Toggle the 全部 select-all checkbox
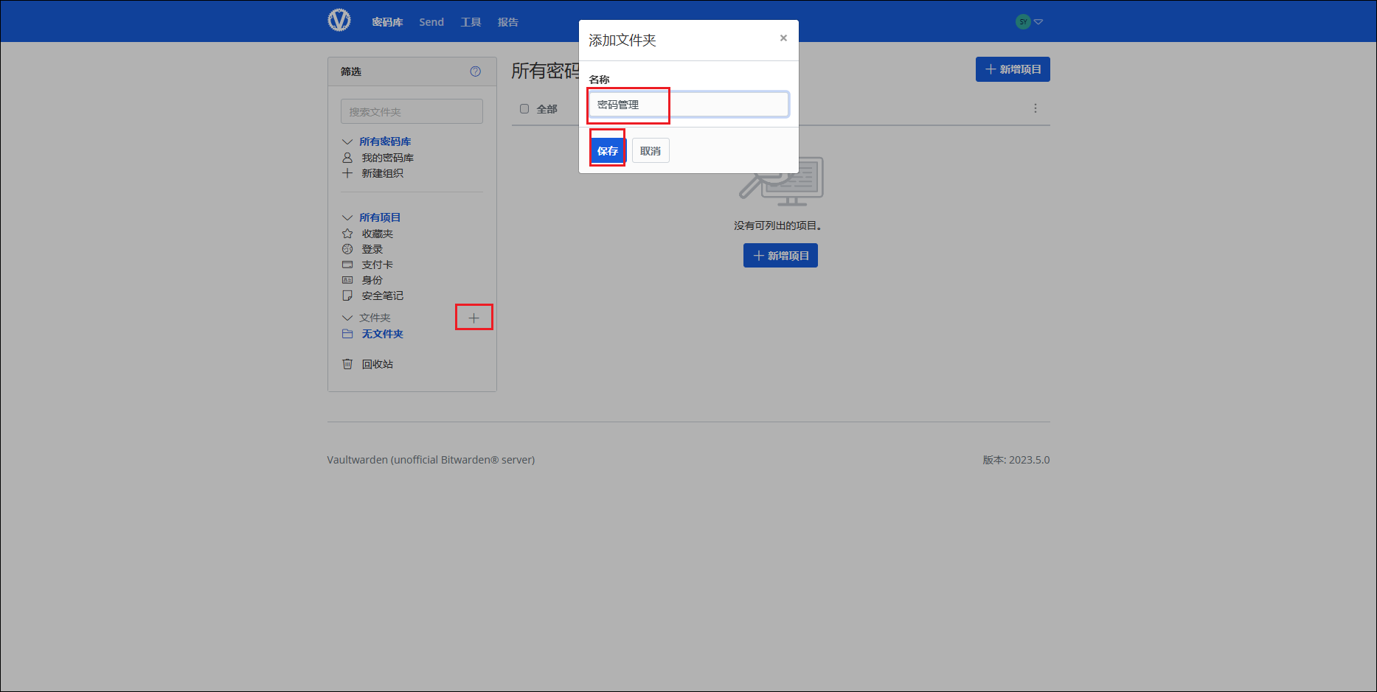This screenshot has height=692, width=1377. 524,109
